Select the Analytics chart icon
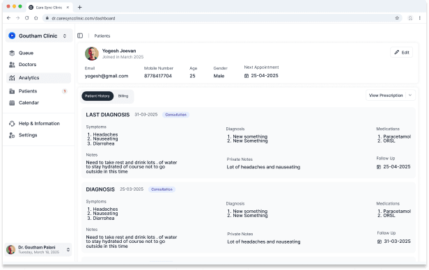 (x=12, y=78)
